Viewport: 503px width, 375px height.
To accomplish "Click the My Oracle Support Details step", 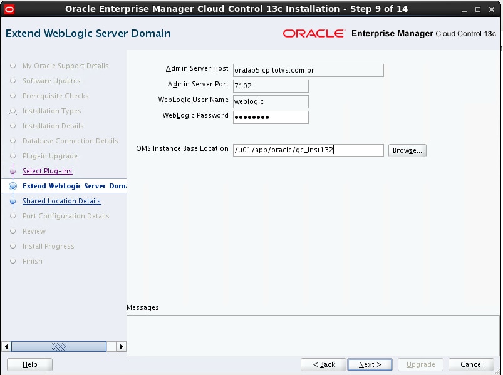I will pos(65,66).
